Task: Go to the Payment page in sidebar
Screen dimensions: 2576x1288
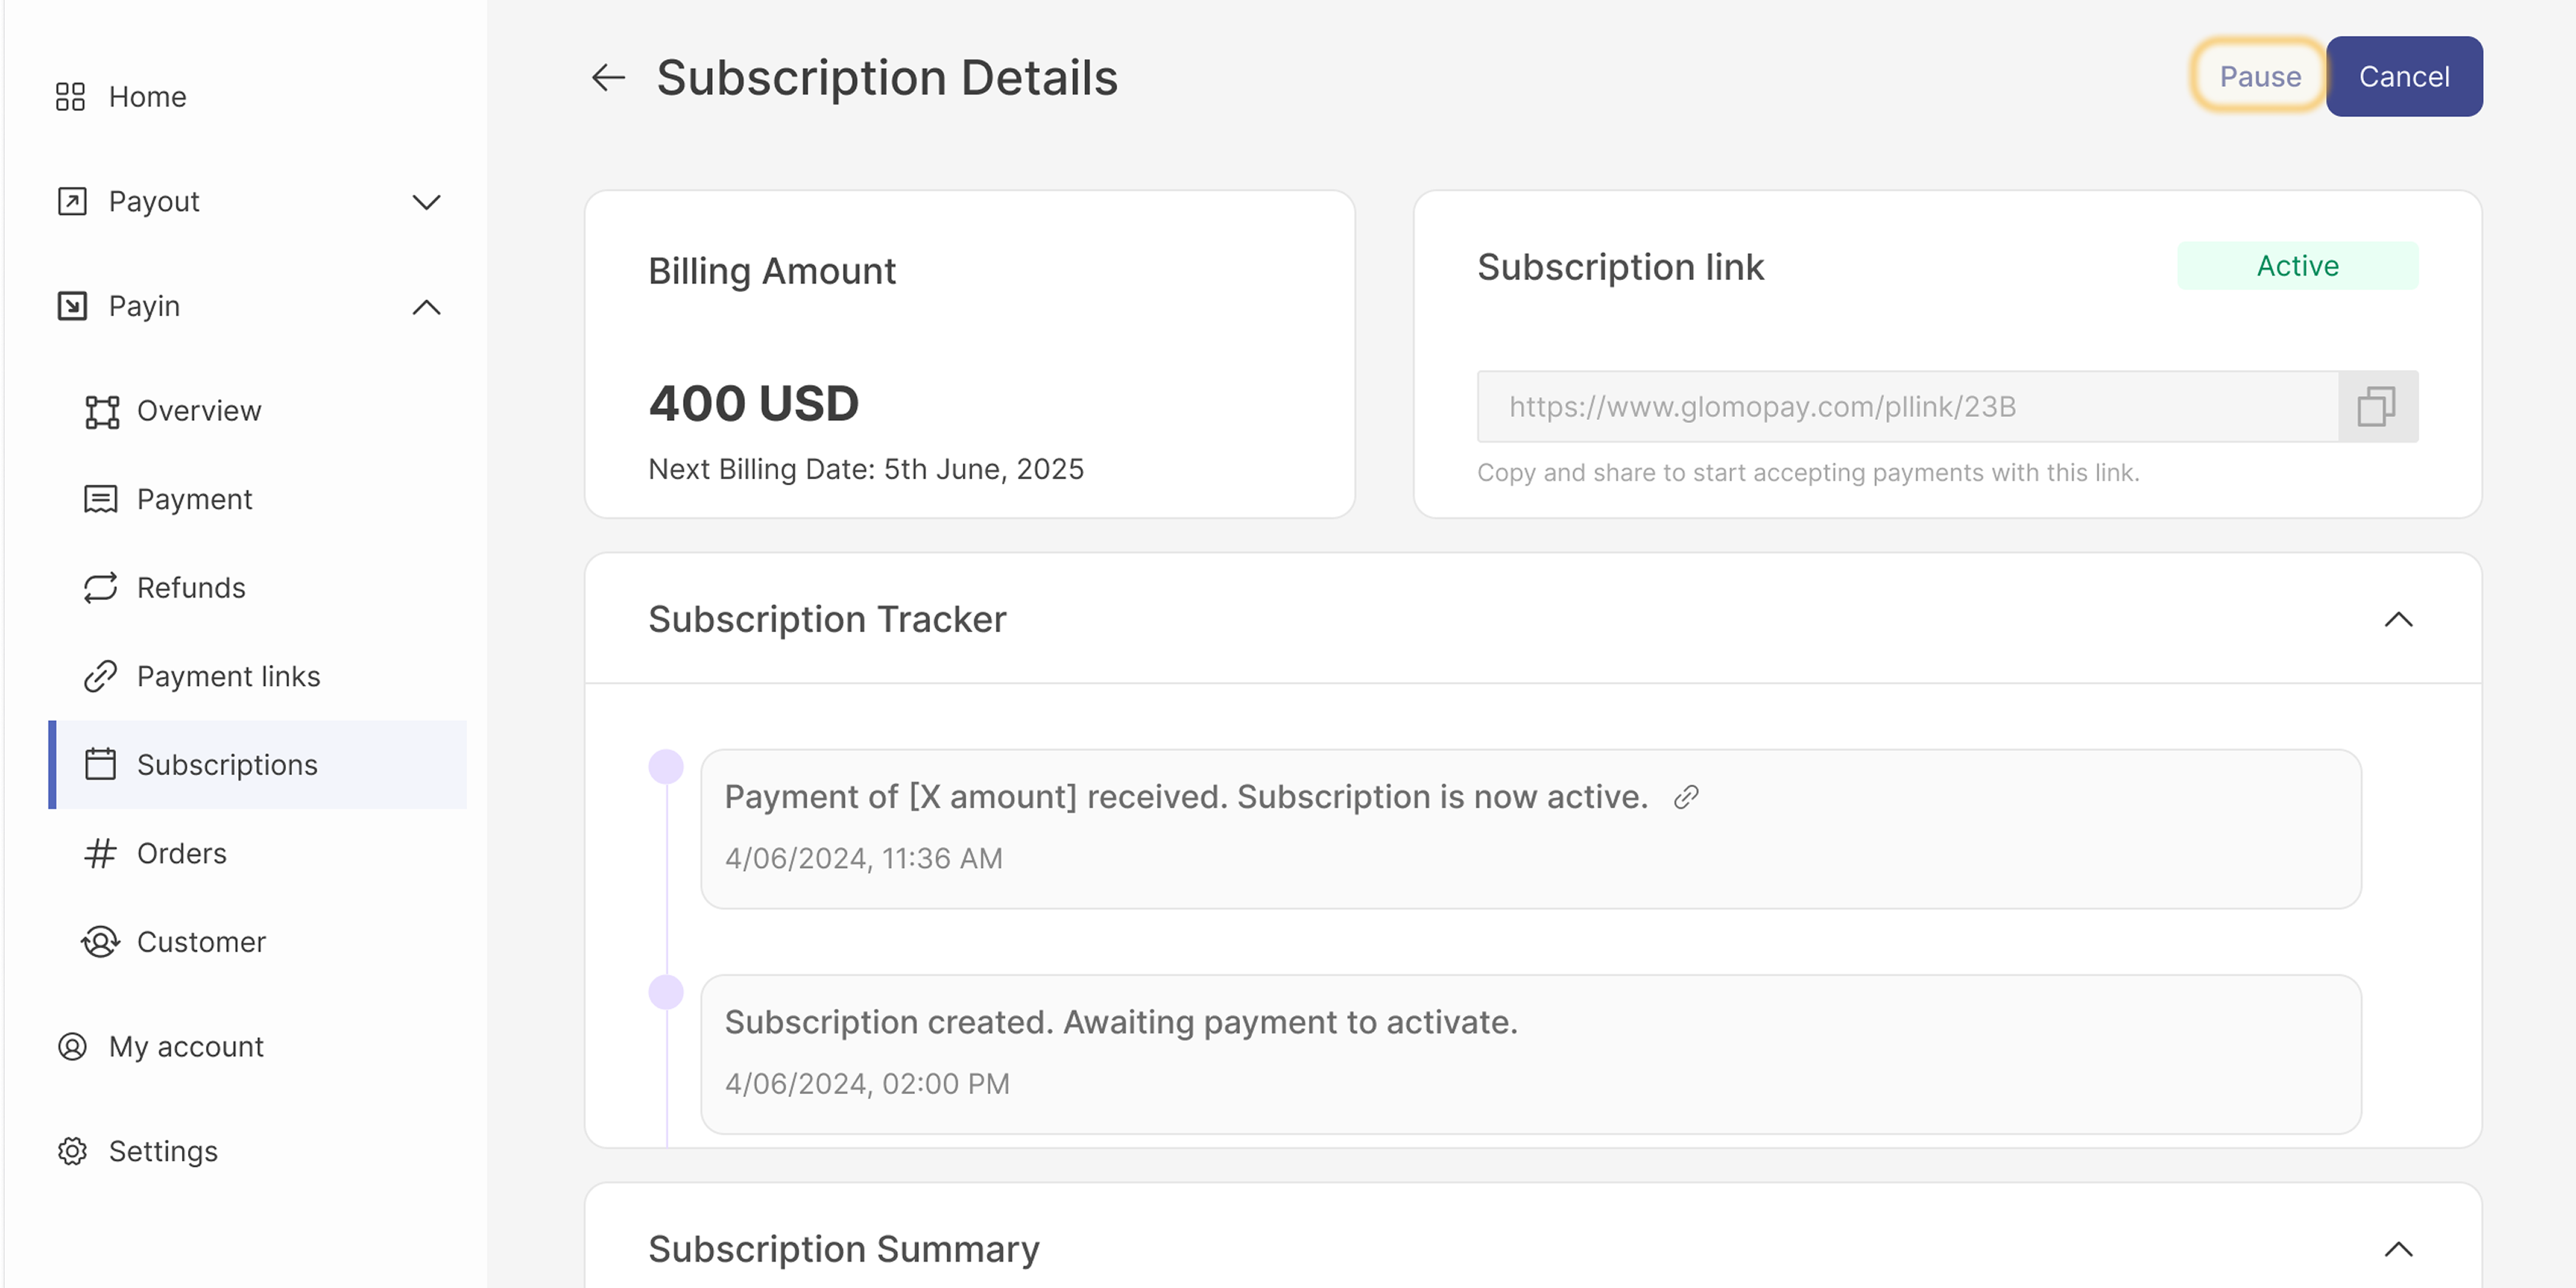Action: (x=194, y=500)
